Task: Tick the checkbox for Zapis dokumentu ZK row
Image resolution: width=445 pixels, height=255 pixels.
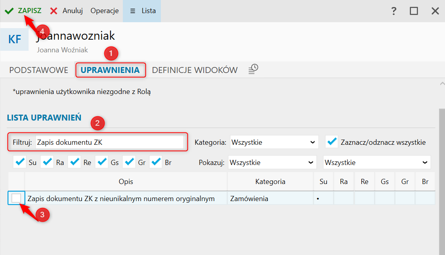Action: (16, 198)
